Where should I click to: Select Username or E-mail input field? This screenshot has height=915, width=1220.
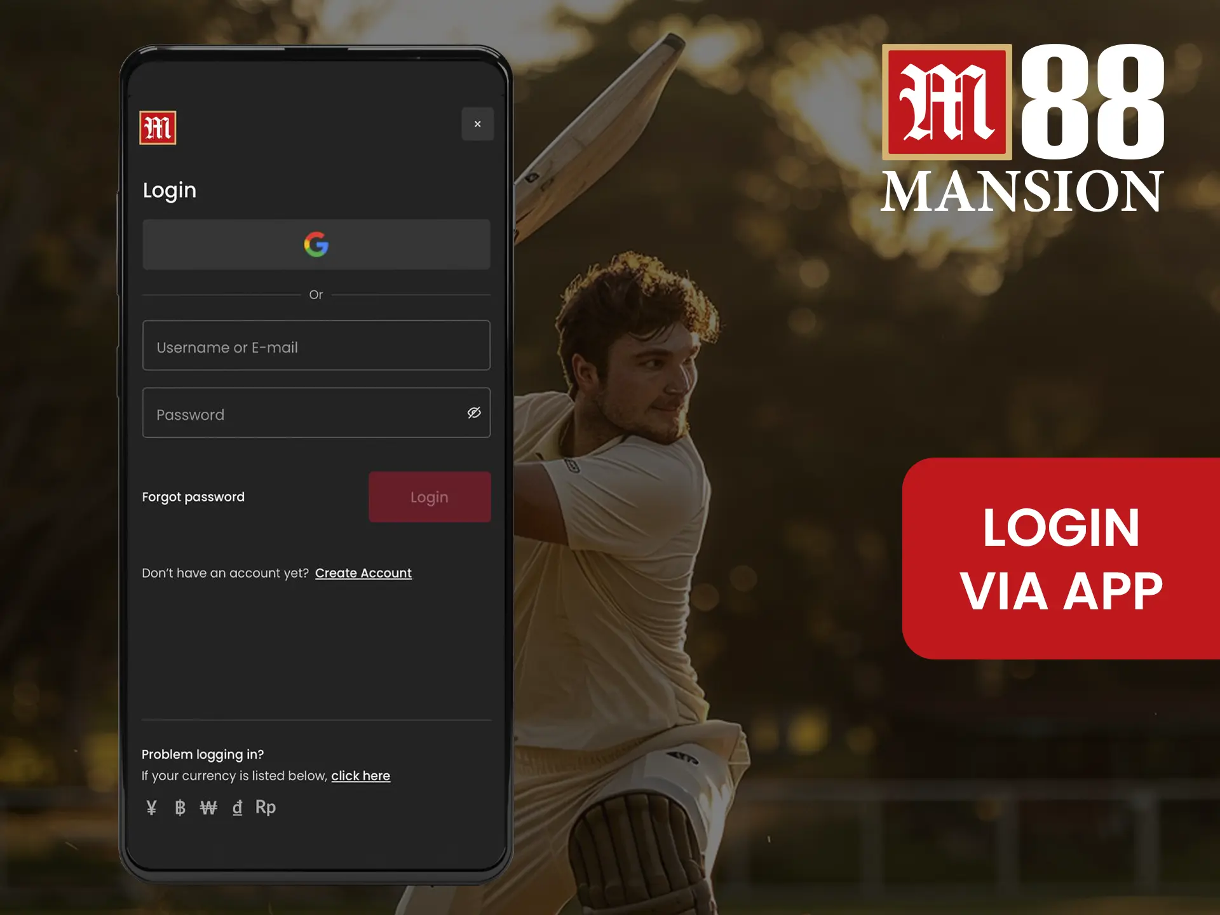(317, 345)
